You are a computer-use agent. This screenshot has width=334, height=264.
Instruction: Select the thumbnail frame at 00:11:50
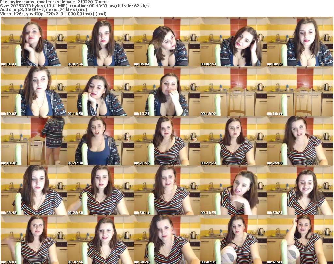click(100, 91)
